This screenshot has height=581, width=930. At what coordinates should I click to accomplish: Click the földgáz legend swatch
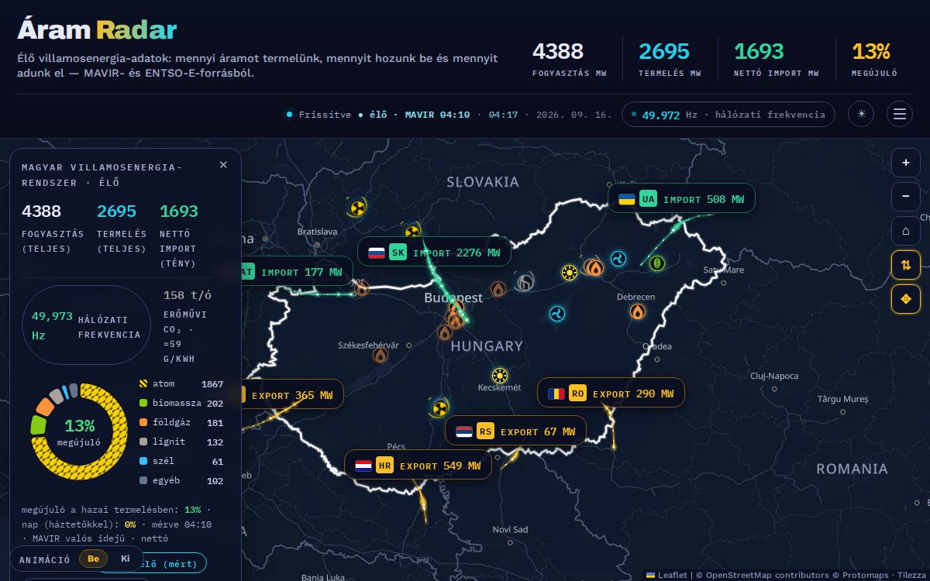pyautogui.click(x=143, y=422)
